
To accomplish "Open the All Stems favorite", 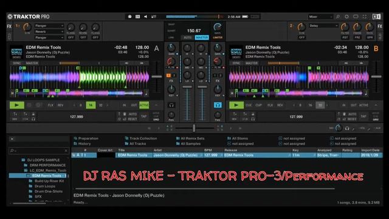I will point(238,139).
